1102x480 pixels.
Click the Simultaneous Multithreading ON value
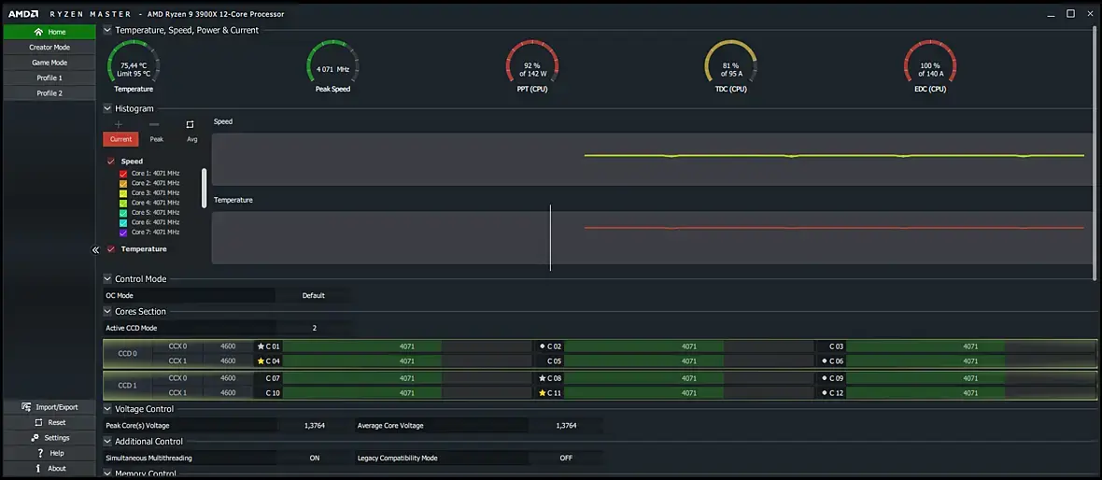tap(314, 458)
